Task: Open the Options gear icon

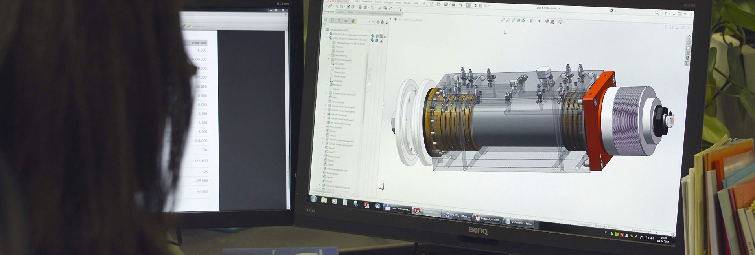Action: 485,6
